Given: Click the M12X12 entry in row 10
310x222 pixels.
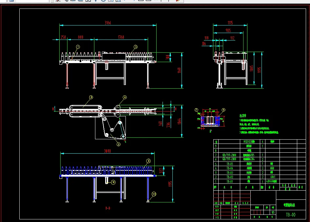Looking at the screenshot, I should (249, 142).
